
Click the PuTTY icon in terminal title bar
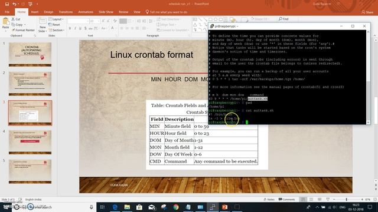(212, 26)
